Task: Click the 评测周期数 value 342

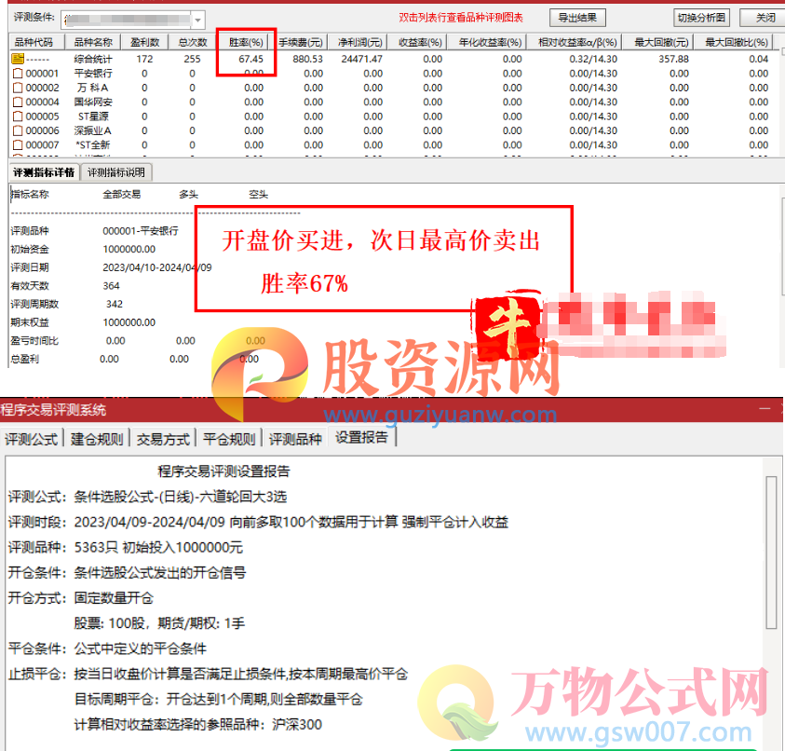Action: [115, 304]
